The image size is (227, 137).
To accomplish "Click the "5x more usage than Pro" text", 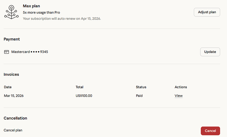I will (x=41, y=12).
